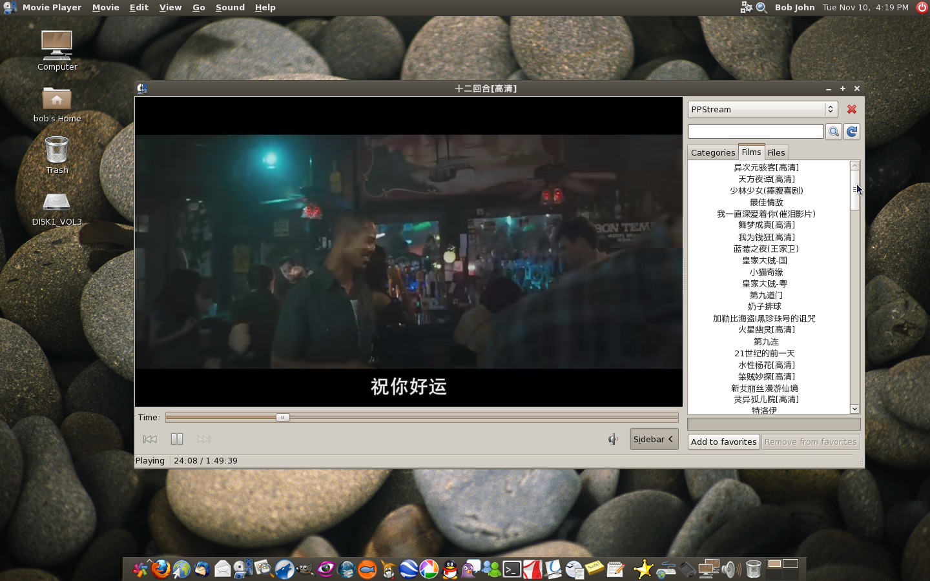Open the Terminal from the dock
This screenshot has height=581, width=930.
click(512, 569)
